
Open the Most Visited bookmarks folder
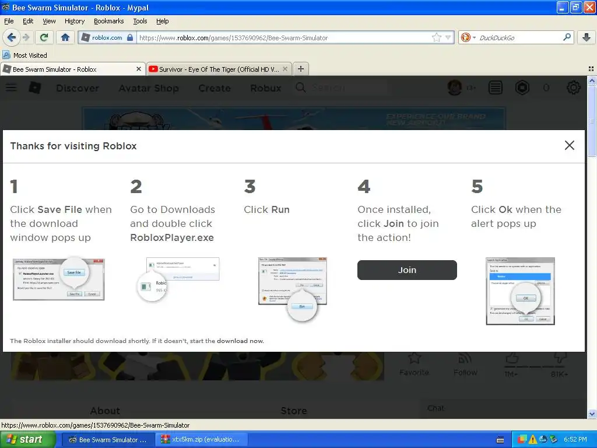click(x=24, y=55)
